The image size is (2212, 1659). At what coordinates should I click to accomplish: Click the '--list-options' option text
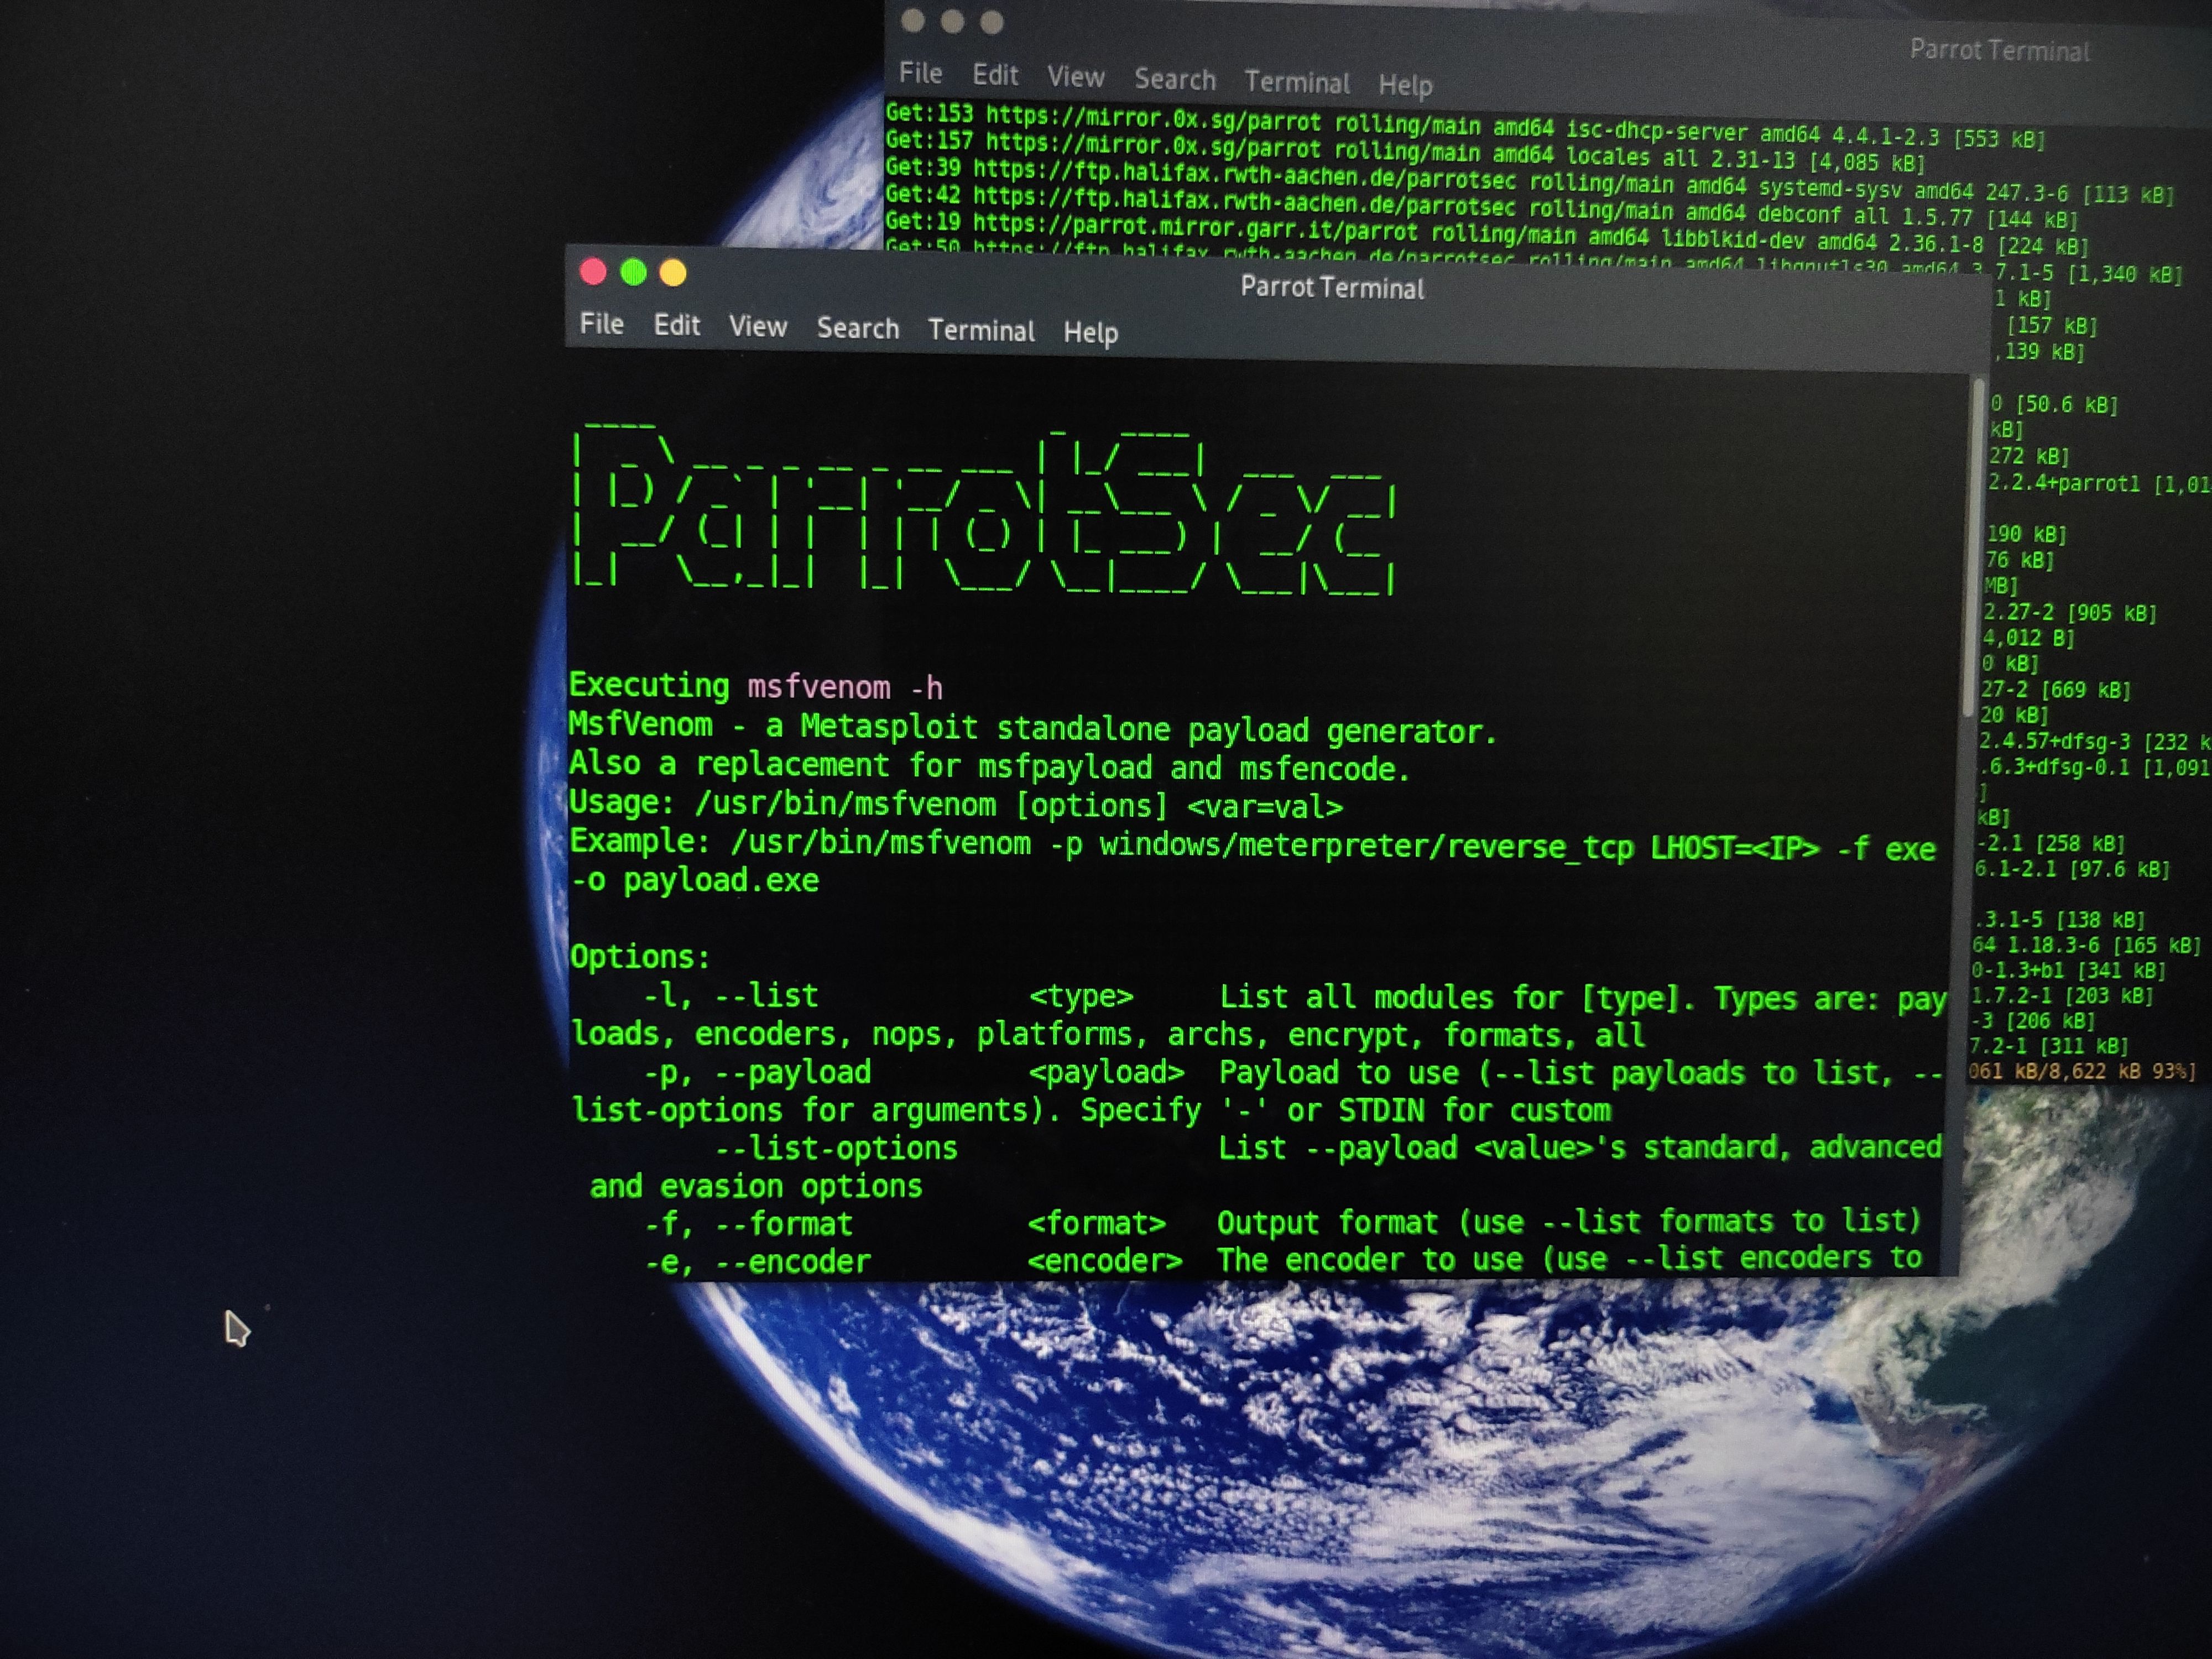tap(836, 1148)
